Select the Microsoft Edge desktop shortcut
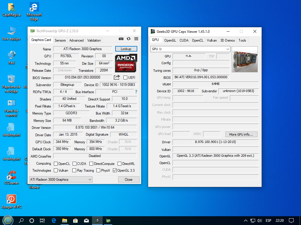301x225 pixels. pos(34,11)
